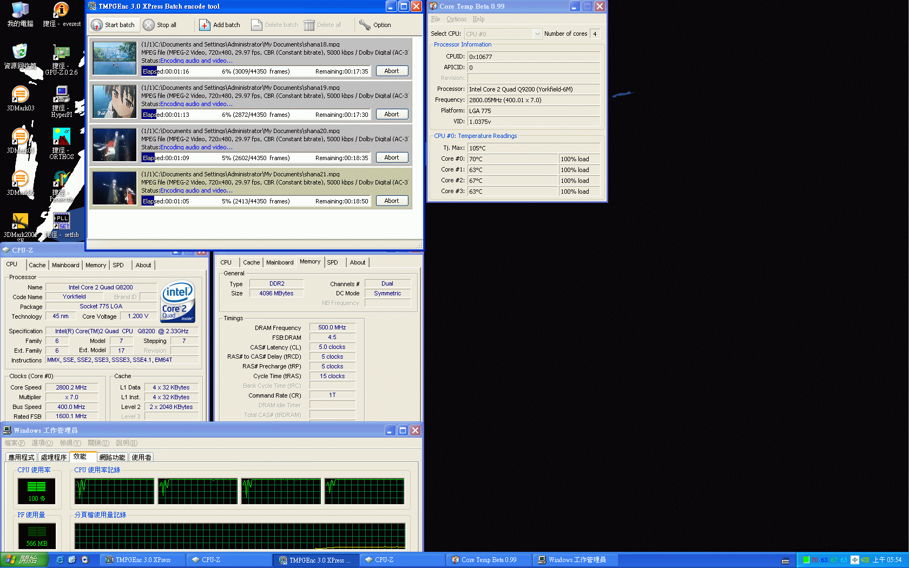The height and width of the screenshot is (568, 909).
Task: Open Core Temp File menu
Action: click(436, 19)
